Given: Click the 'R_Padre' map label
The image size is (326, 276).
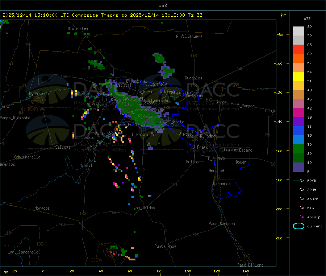Looking at the screenshot, I should point(208,136).
